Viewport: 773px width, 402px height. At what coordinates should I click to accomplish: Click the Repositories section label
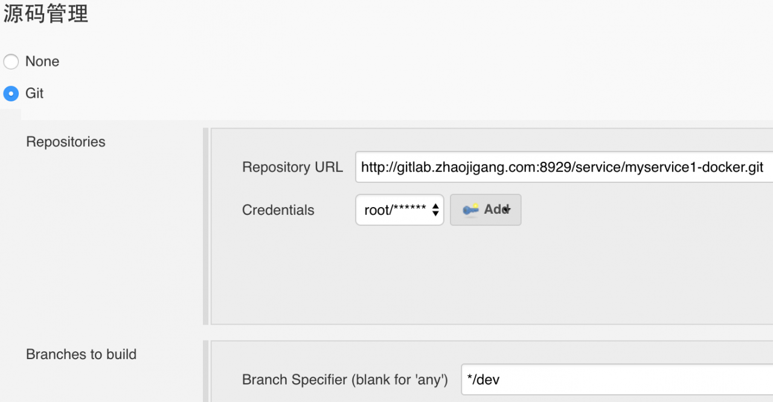[66, 142]
